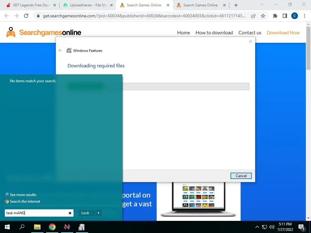Close the 007 Legends tab
311x233 pixels.
[x=55, y=5]
